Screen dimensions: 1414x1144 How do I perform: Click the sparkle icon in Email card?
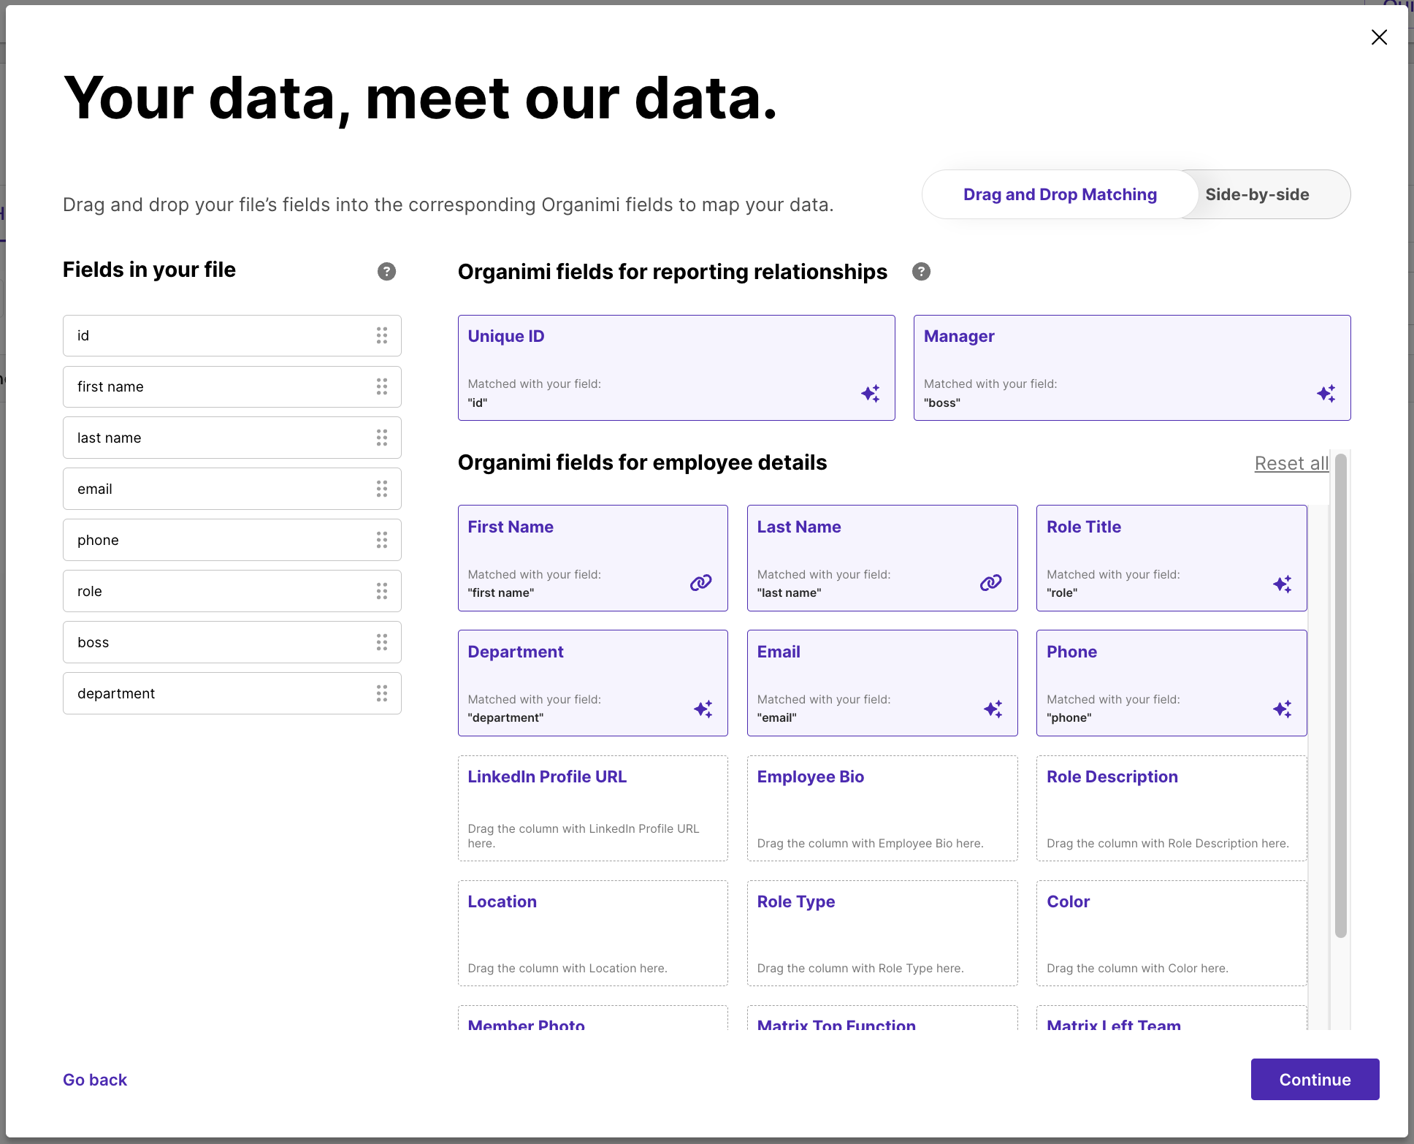click(993, 709)
